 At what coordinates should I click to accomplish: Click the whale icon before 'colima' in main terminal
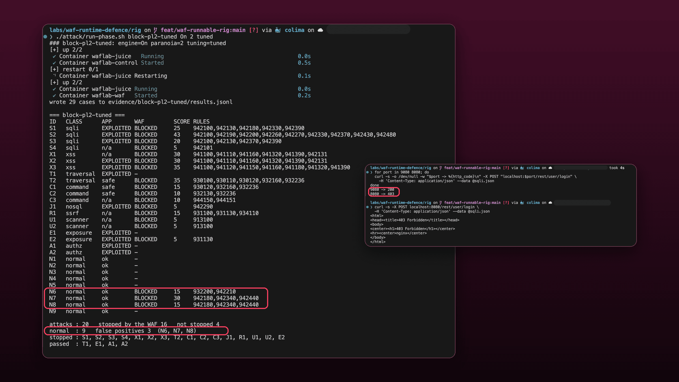pyautogui.click(x=278, y=30)
